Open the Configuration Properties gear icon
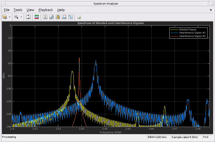The height and width of the screenshot is (142, 215). coord(4,17)
